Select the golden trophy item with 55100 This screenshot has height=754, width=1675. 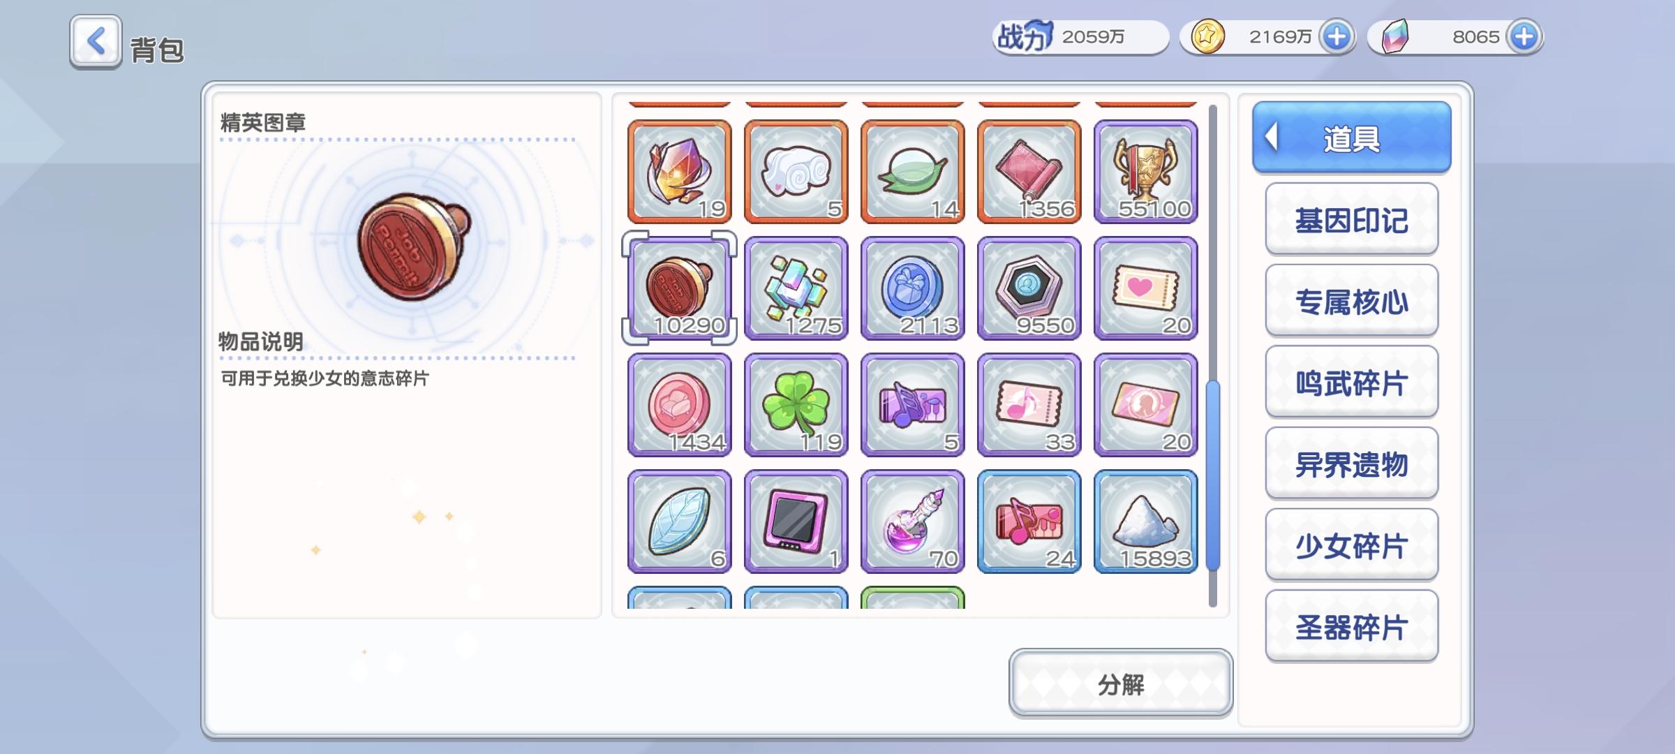(1145, 172)
